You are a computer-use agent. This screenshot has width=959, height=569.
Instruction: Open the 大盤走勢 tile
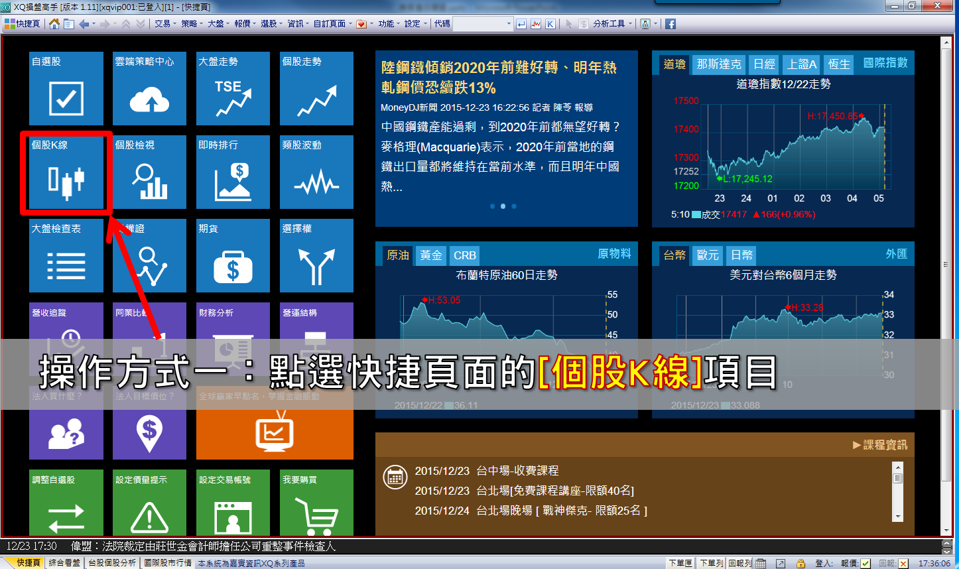[233, 88]
